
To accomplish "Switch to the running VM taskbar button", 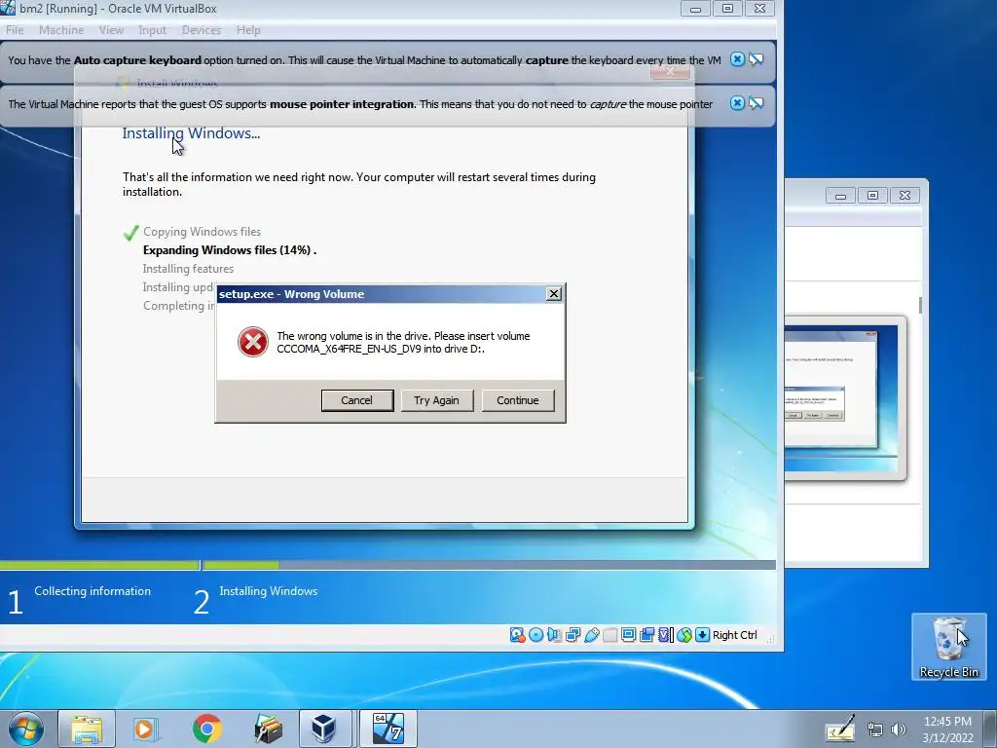I will pyautogui.click(x=388, y=729).
